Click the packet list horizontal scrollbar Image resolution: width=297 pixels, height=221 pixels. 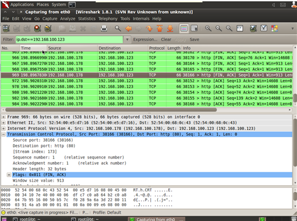coord(111,110)
